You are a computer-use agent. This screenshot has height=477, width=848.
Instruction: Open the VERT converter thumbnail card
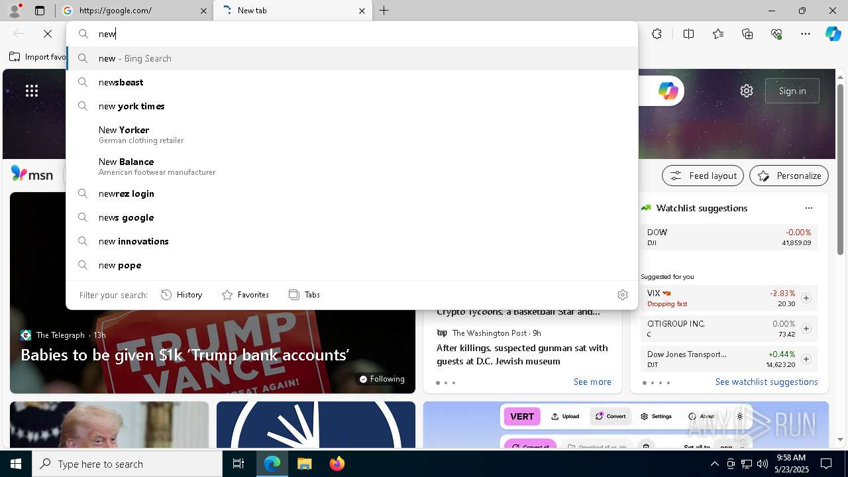coord(625,425)
